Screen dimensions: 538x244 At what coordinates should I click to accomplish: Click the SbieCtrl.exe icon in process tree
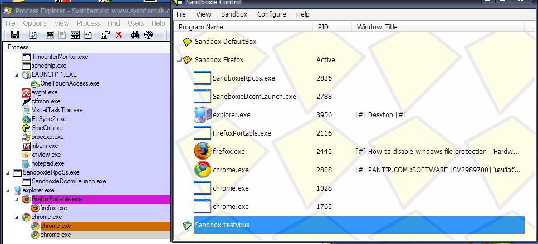click(x=26, y=128)
